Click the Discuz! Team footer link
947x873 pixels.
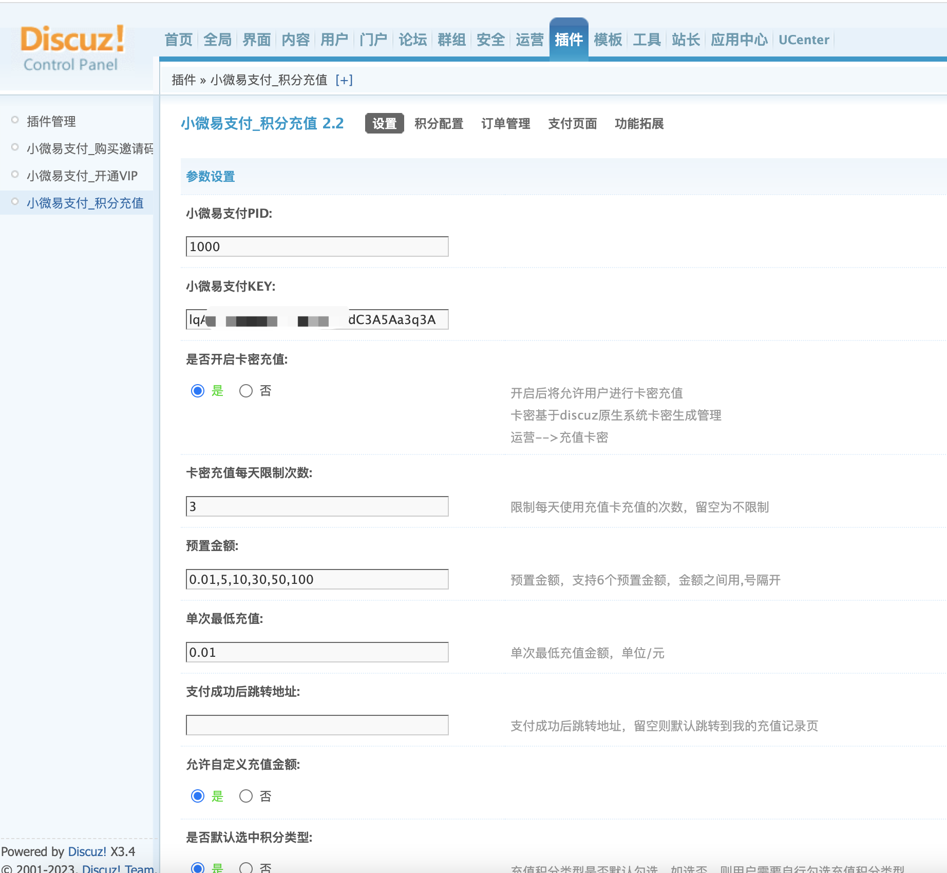[118, 868]
